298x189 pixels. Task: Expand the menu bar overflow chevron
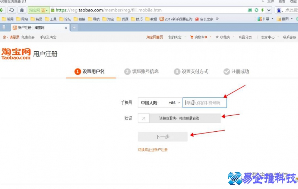tap(263, 1)
